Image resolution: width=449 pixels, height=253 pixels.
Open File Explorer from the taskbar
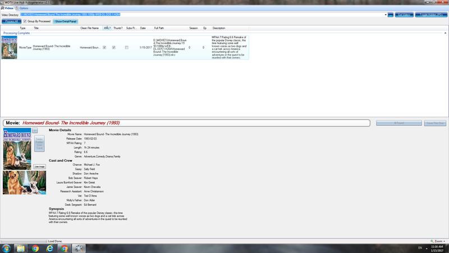click(21, 249)
